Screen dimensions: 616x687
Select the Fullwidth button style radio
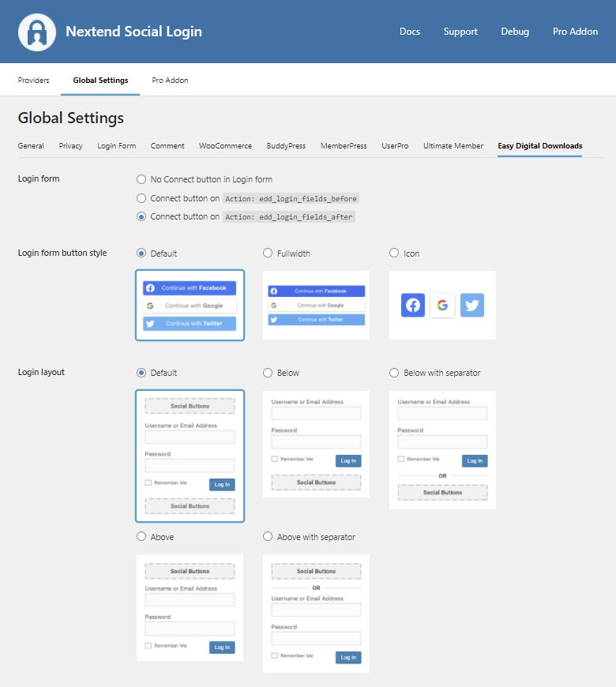coord(268,253)
